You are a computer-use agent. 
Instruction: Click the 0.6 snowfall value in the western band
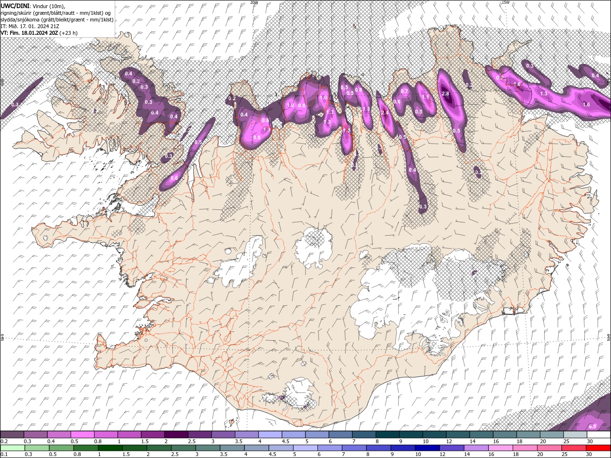point(174,178)
